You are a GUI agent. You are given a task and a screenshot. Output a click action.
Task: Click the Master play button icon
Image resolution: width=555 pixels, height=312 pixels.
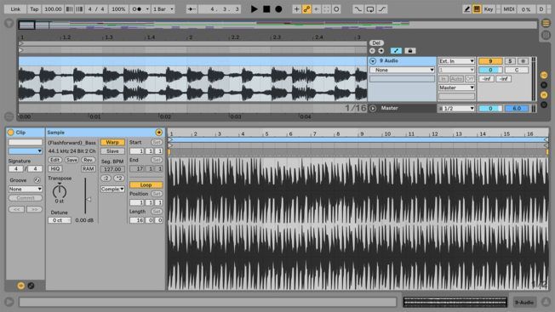coord(373,109)
